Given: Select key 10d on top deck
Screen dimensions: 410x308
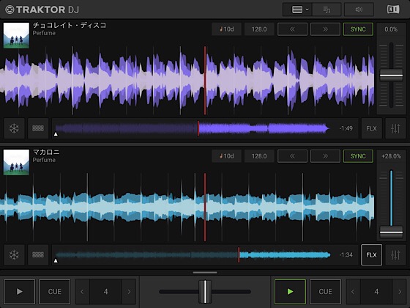Looking at the screenshot, I should pyautogui.click(x=226, y=29).
